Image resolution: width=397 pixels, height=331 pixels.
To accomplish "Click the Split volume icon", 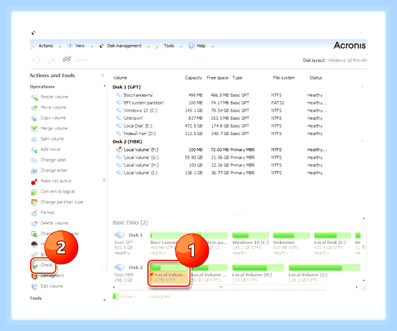I will click(x=34, y=139).
